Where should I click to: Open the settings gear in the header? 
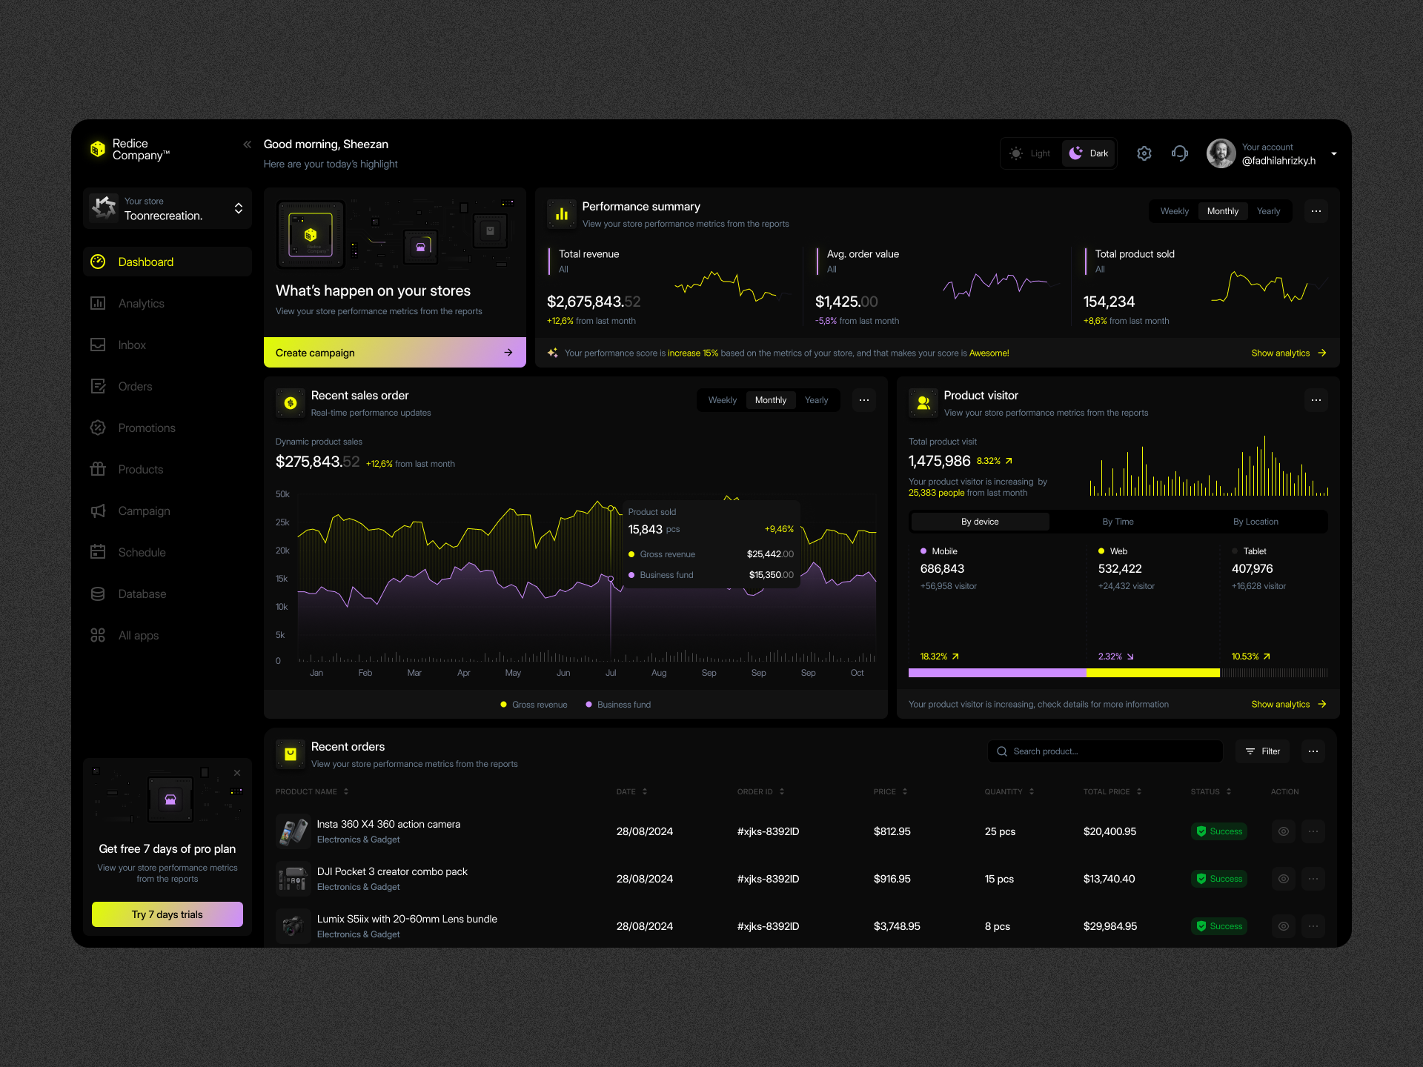(1144, 153)
